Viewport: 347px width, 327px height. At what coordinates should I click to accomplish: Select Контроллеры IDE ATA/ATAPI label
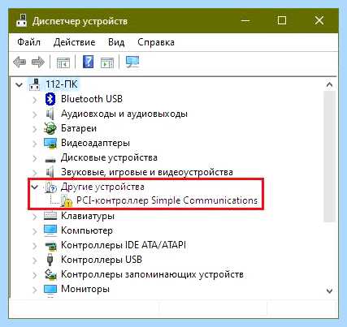(124, 245)
